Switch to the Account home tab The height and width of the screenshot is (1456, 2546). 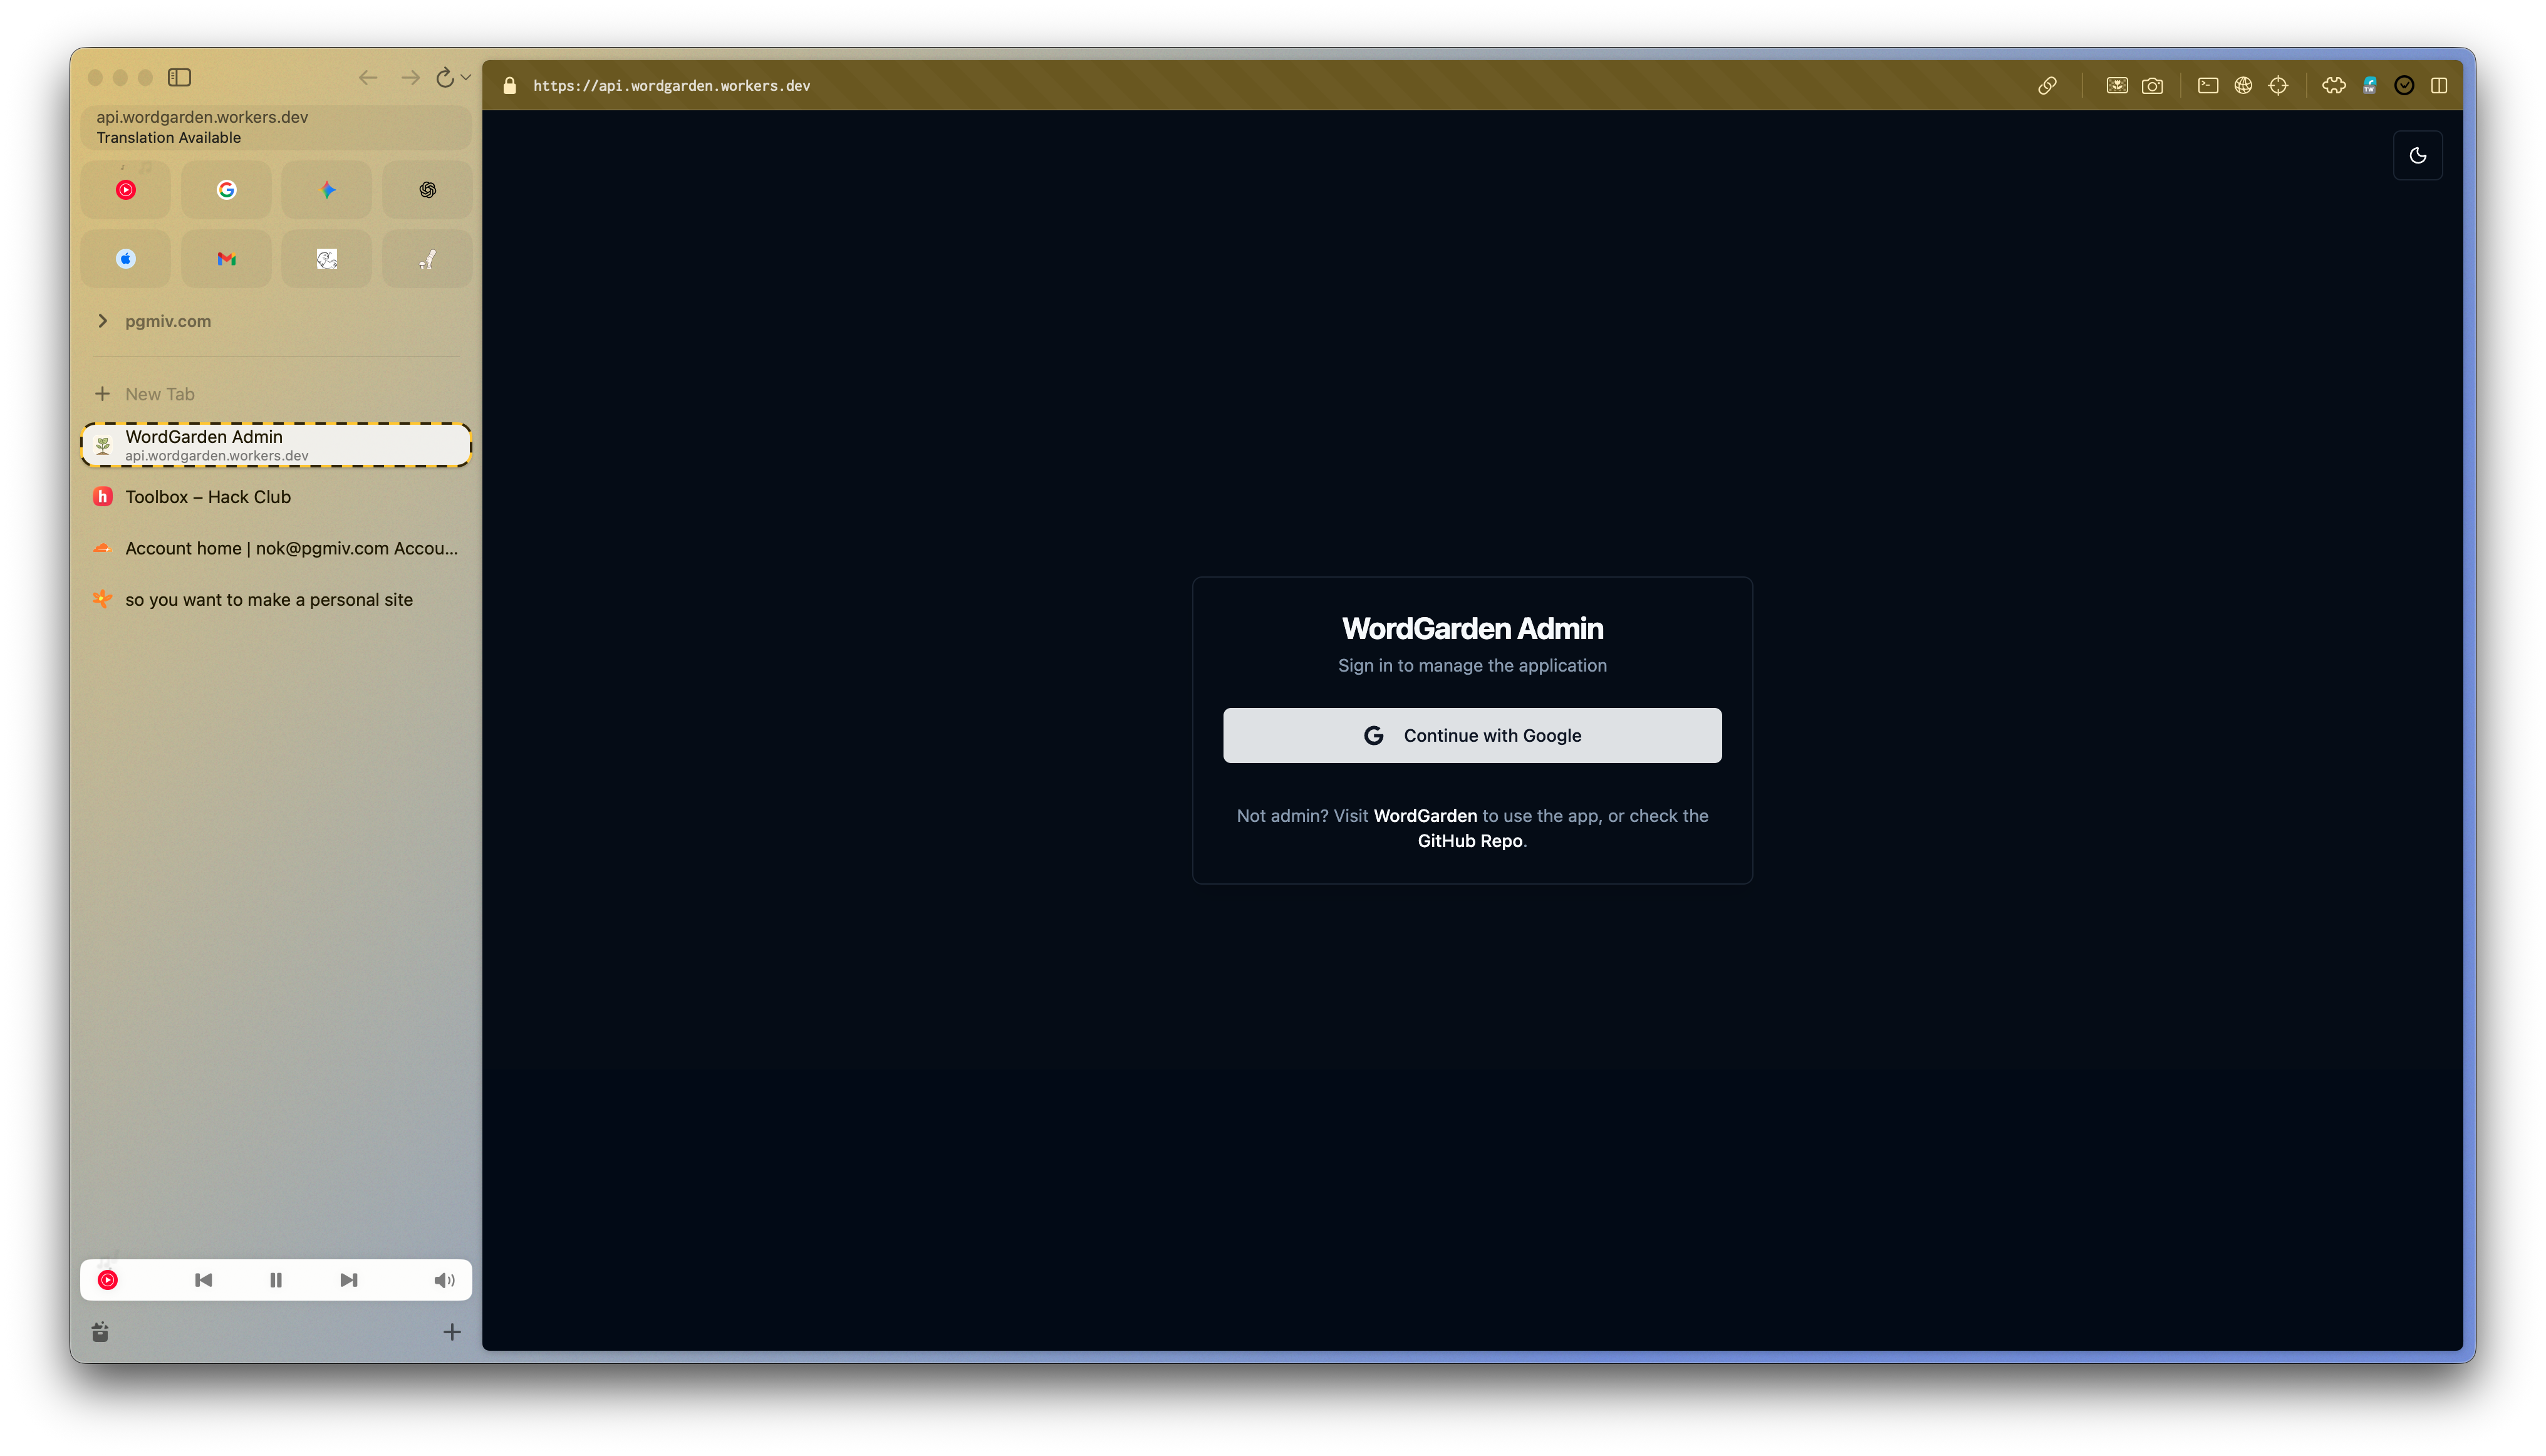click(x=290, y=548)
